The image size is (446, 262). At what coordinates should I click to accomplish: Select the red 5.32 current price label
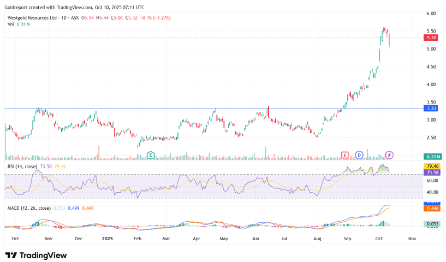(431, 38)
